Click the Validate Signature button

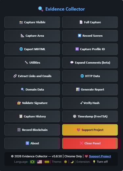[32, 103]
